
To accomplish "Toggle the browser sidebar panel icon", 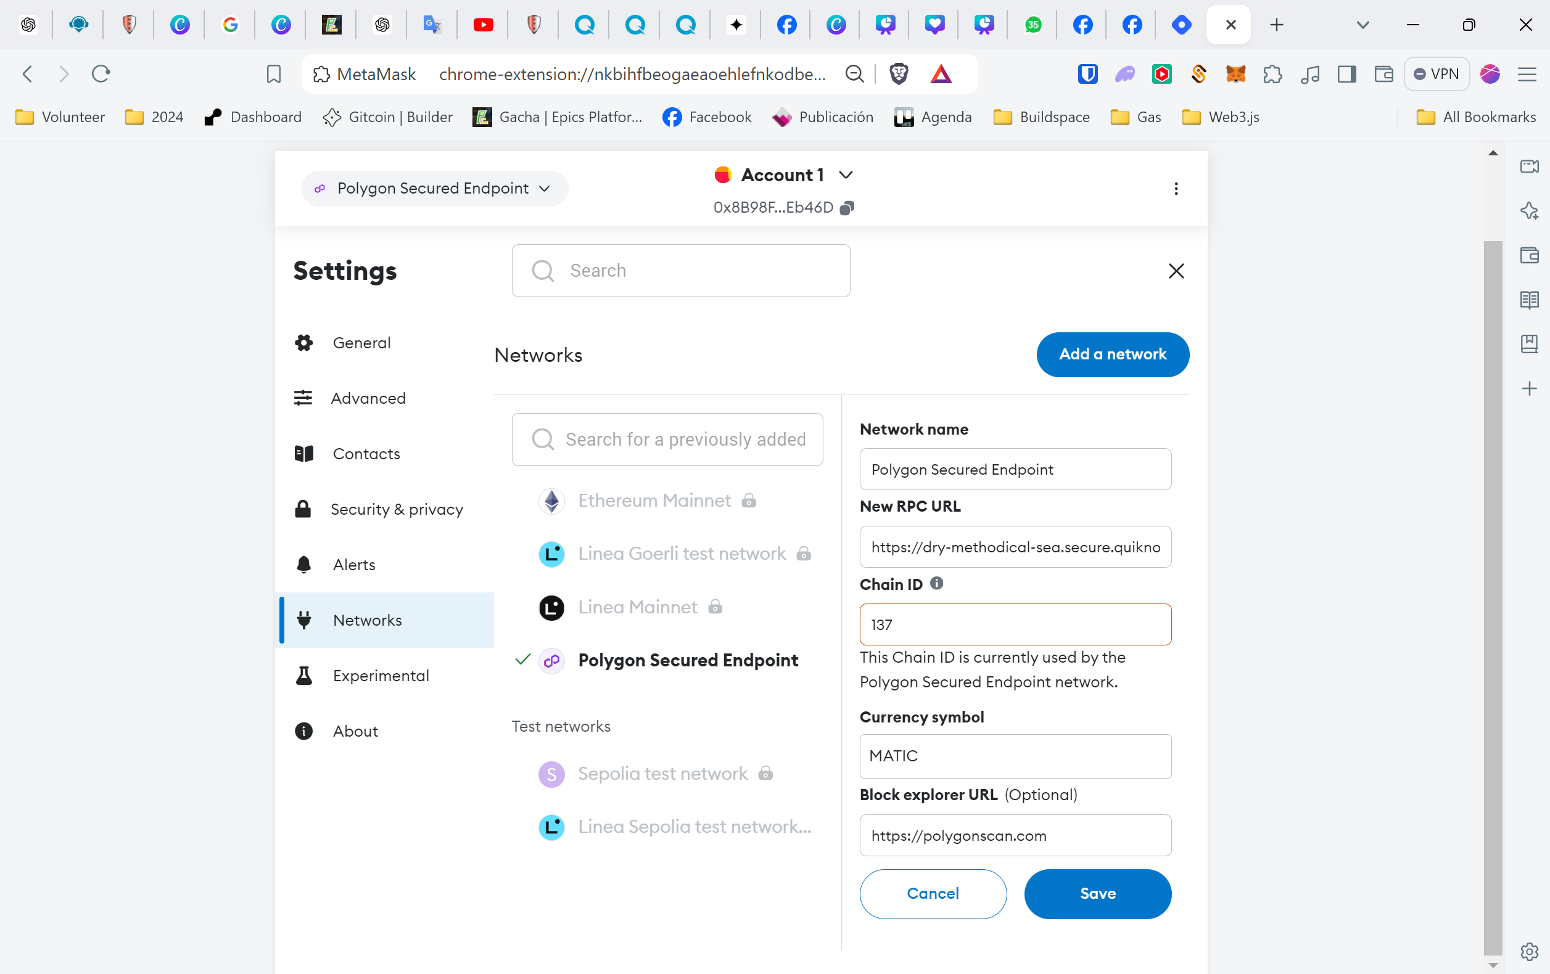I will (1346, 74).
